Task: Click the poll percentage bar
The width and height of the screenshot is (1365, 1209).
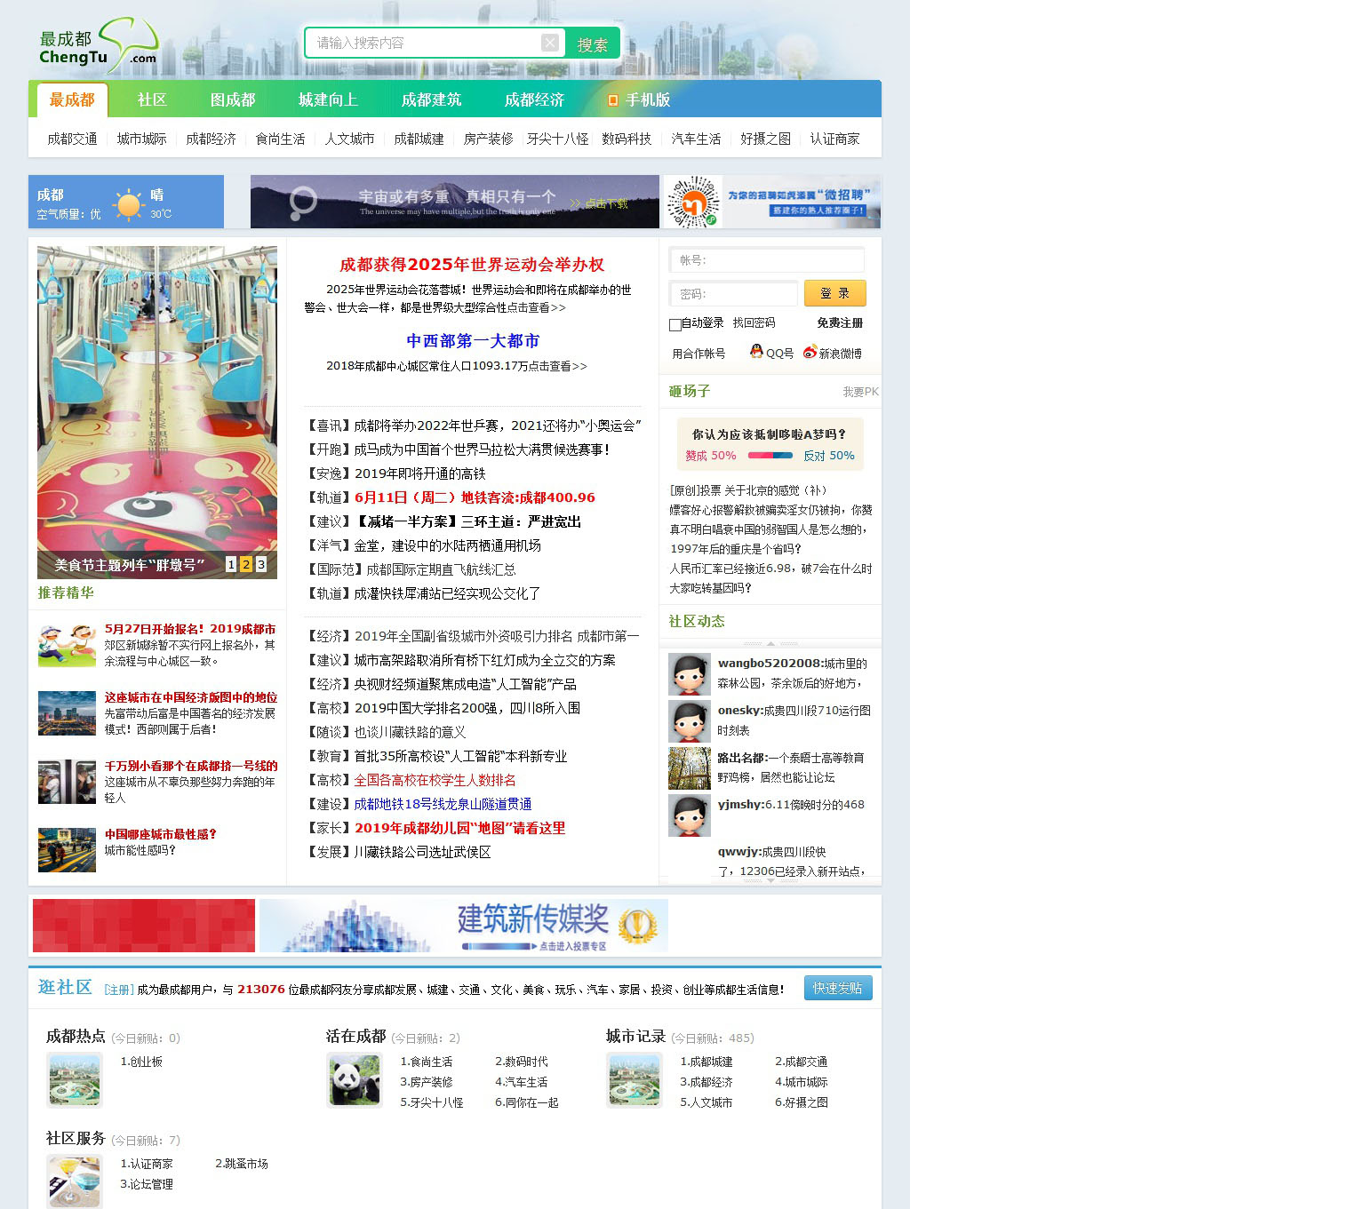Action: [x=770, y=456]
